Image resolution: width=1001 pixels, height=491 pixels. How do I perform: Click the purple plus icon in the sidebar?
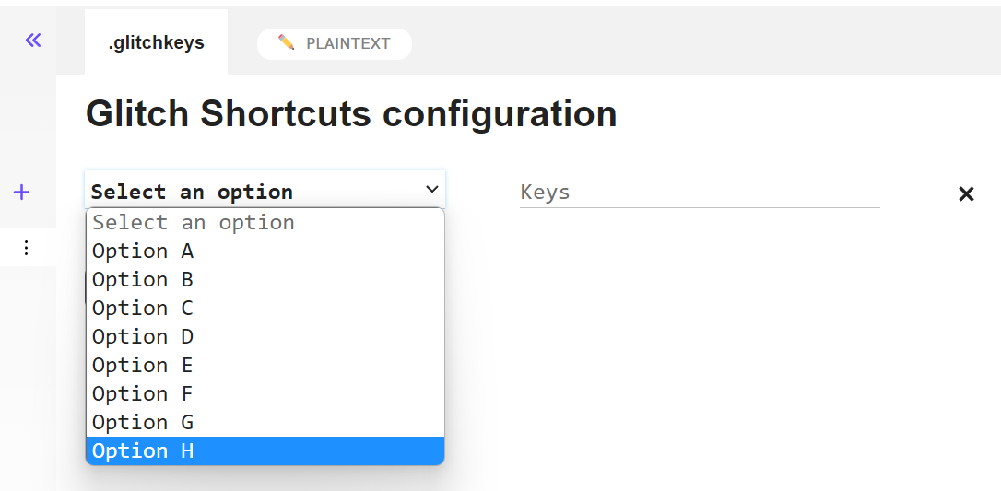(x=22, y=192)
